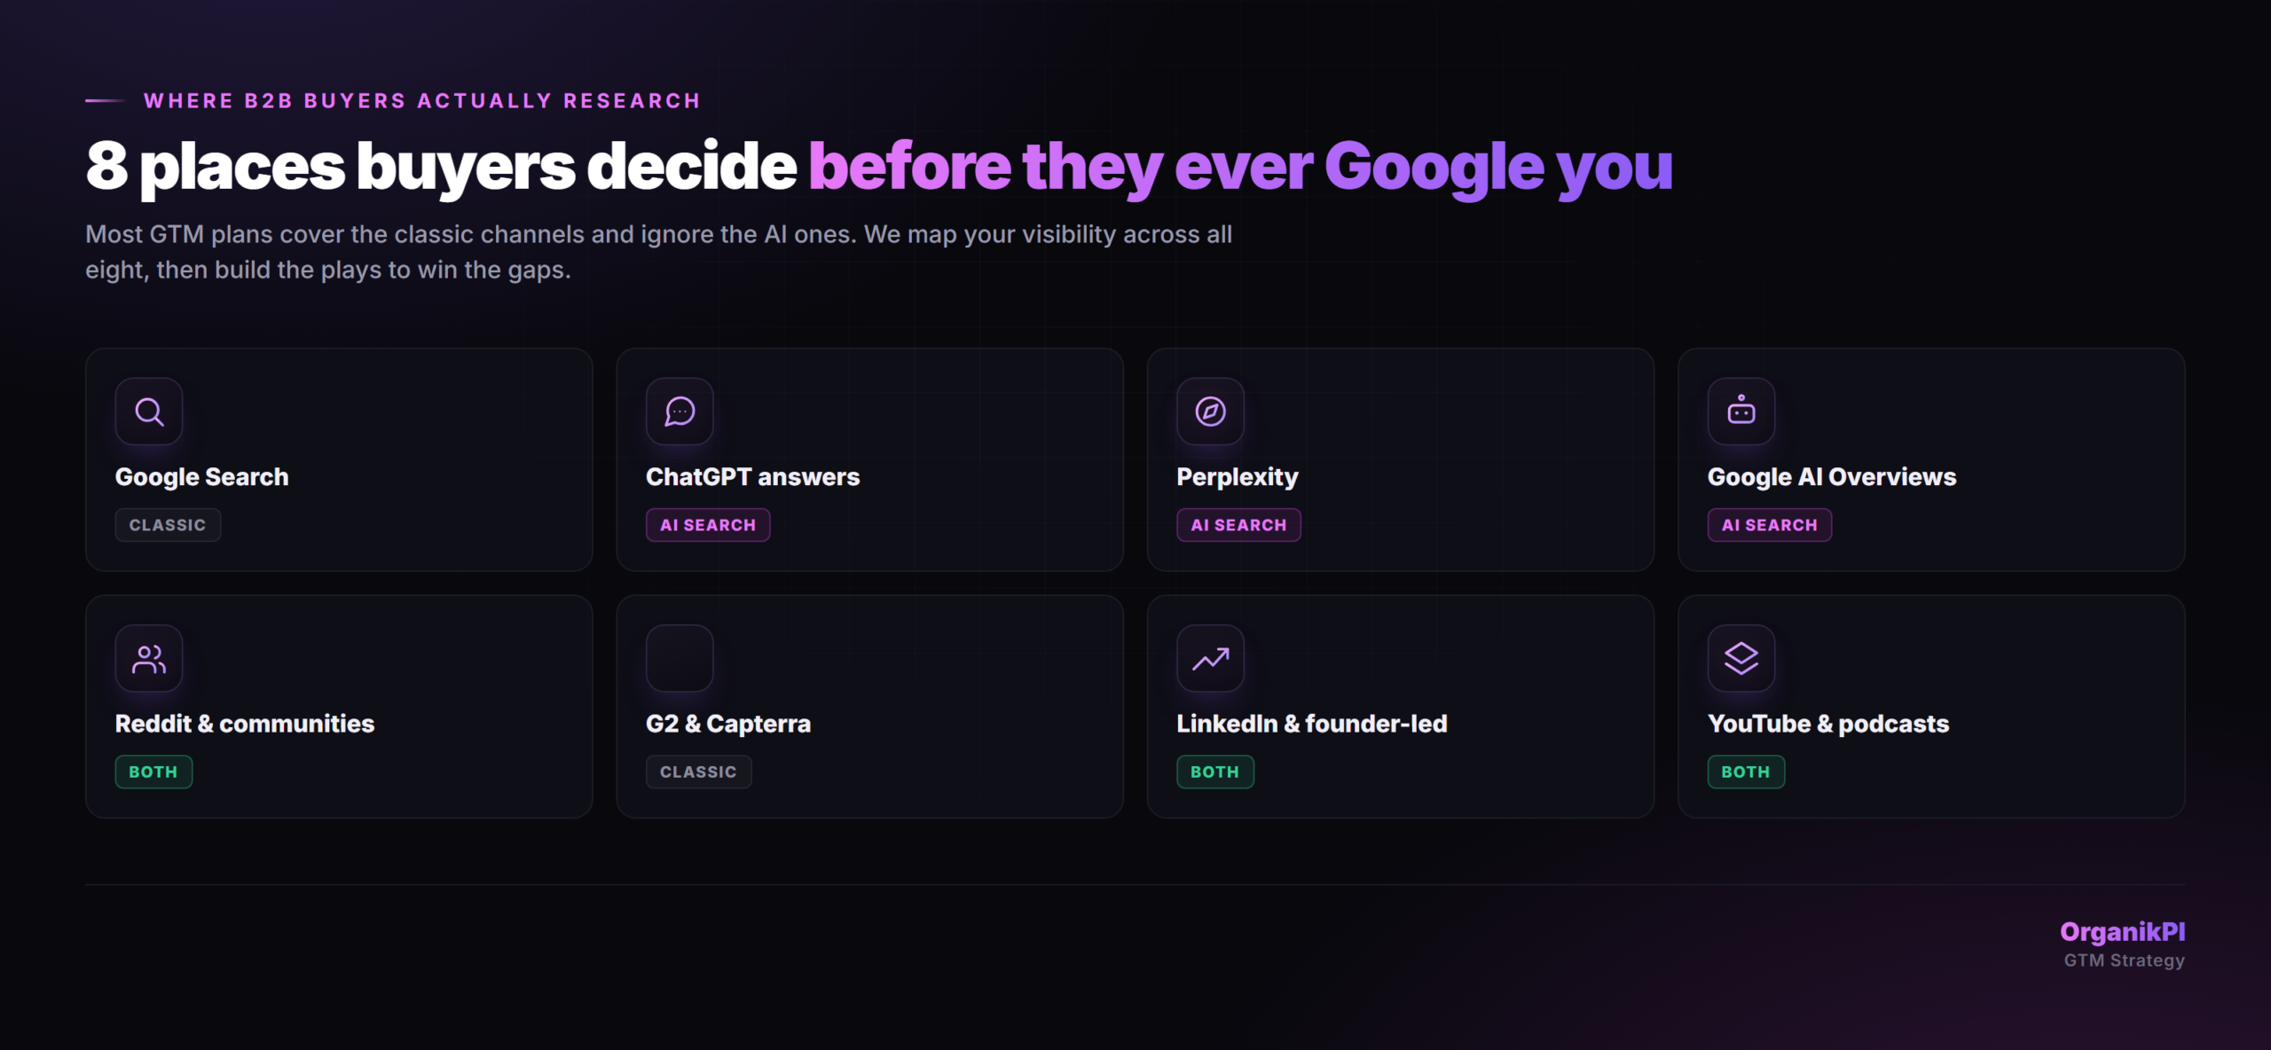The width and height of the screenshot is (2271, 1050).
Task: Click the magnifier icon above Google Search
Action: (x=149, y=411)
